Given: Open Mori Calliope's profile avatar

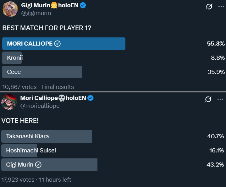Looking at the screenshot, I should click(x=9, y=102).
